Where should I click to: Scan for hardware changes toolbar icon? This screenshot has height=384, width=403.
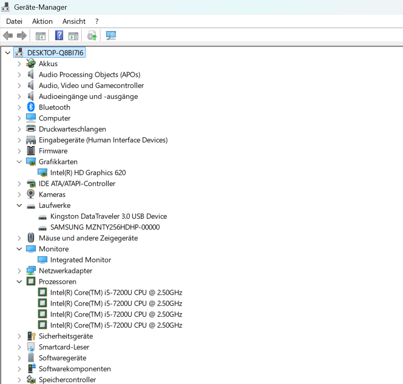click(x=111, y=35)
